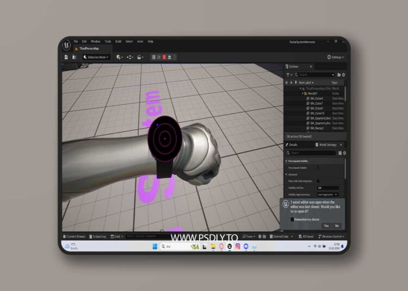Click the Outliner filter icon
Viewport: 408px width, 291px height.
pyautogui.click(x=288, y=75)
